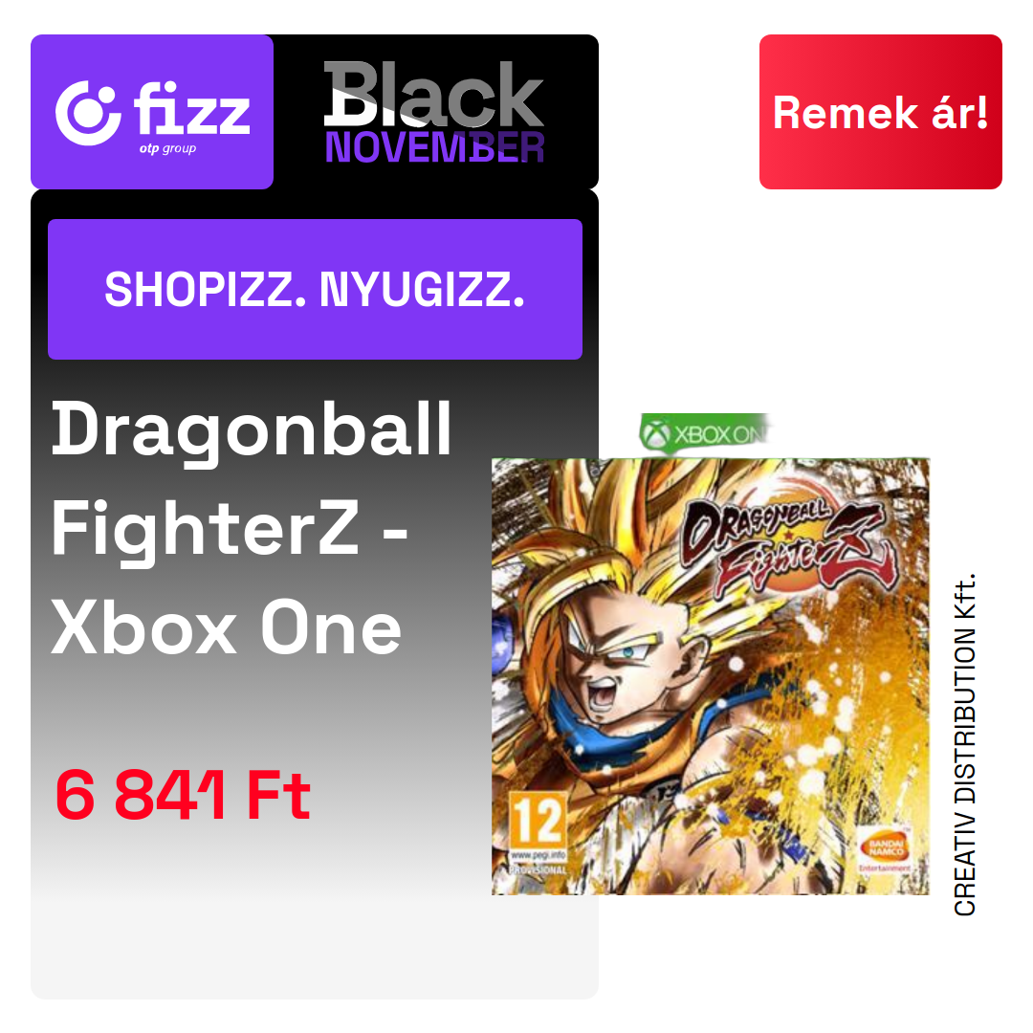Click the 6 841 Ft price
Screen dimensions: 1033x1033
point(183,795)
